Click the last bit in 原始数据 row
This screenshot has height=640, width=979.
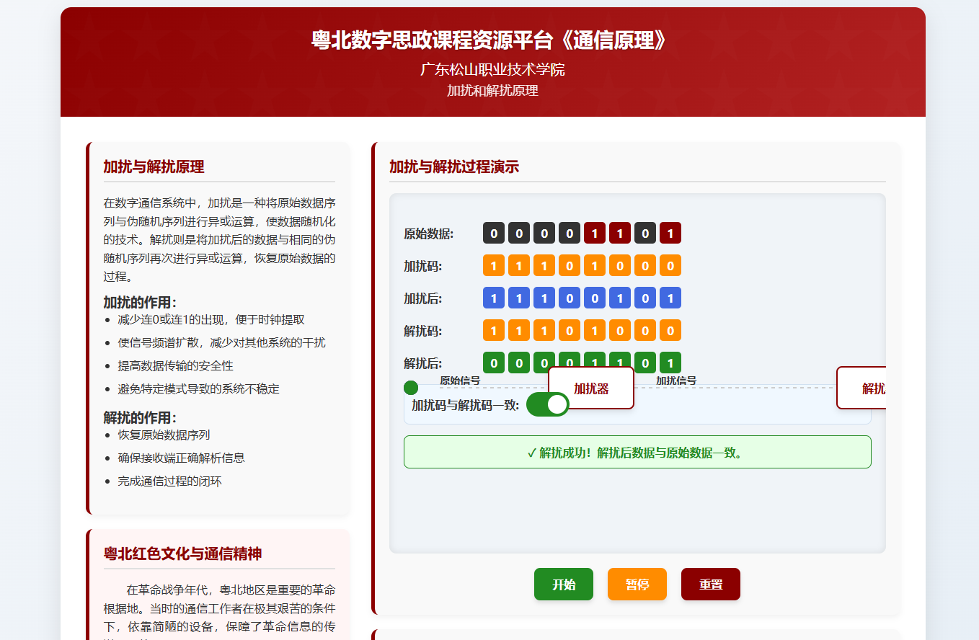coord(670,233)
